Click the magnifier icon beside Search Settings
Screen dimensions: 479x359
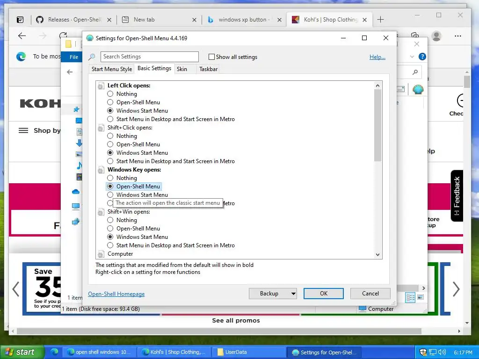tap(92, 57)
